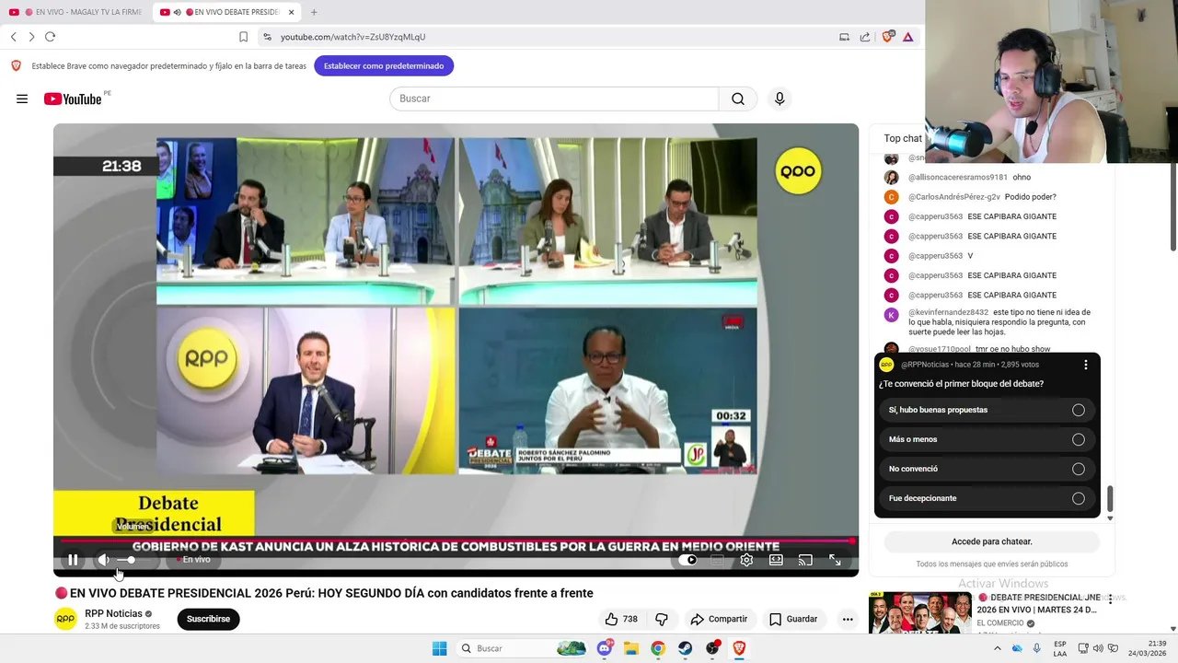Go back in browser history

coord(14,37)
